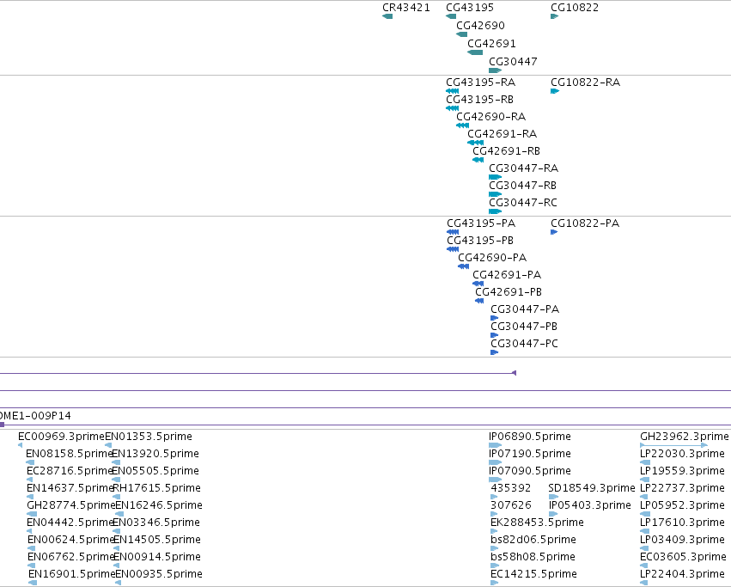
Task: Select EST EK288453.5prime label
Action: (x=537, y=523)
